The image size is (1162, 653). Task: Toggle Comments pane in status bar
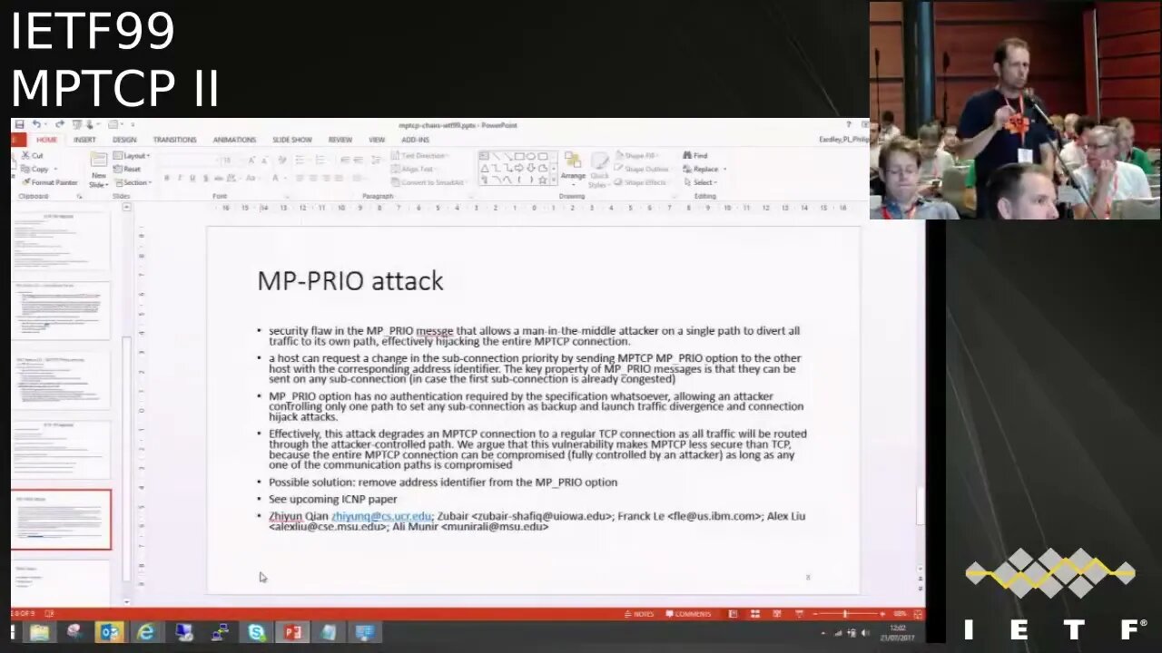coord(687,614)
